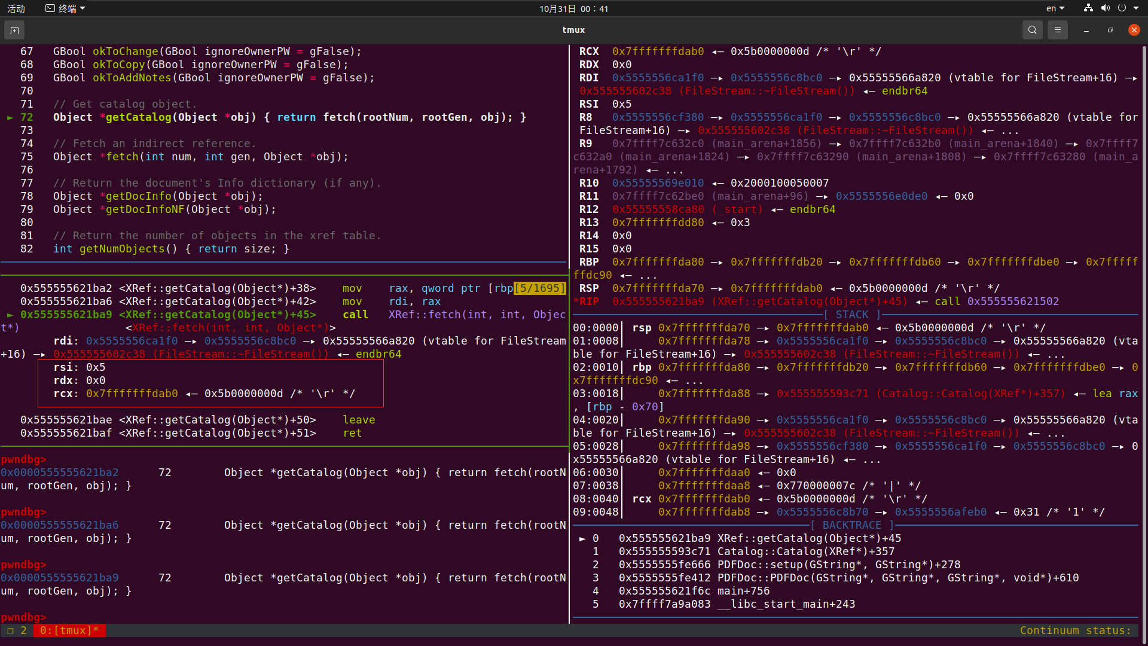Image resolution: width=1148 pixels, height=646 pixels.
Task: Click source line 68 okToCopy declaration
Action: (200, 65)
